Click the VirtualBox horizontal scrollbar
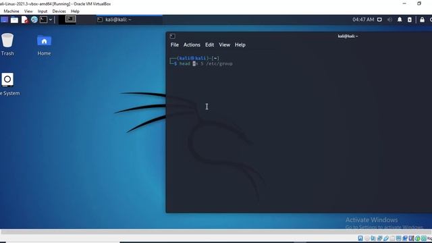The image size is (432, 243). pos(216,232)
